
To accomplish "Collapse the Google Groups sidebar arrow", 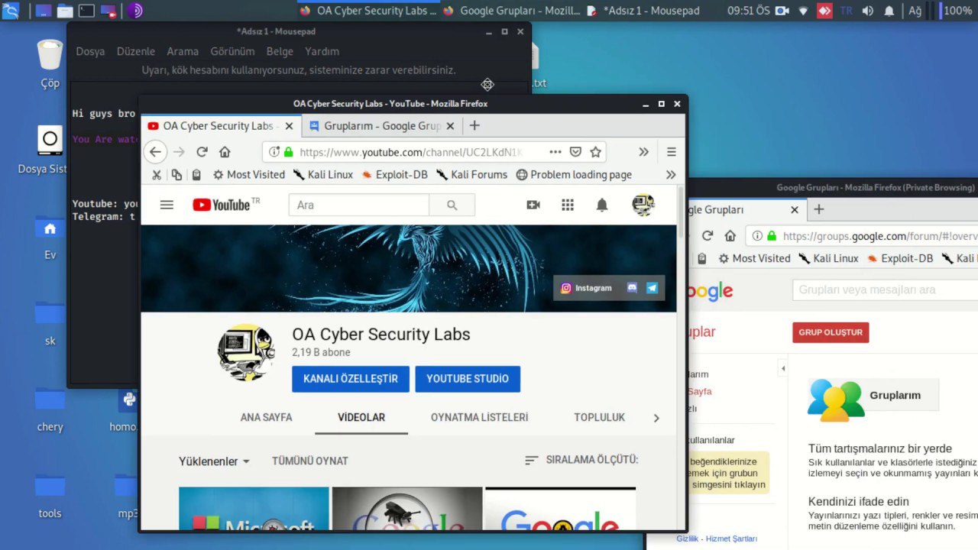I will click(782, 369).
